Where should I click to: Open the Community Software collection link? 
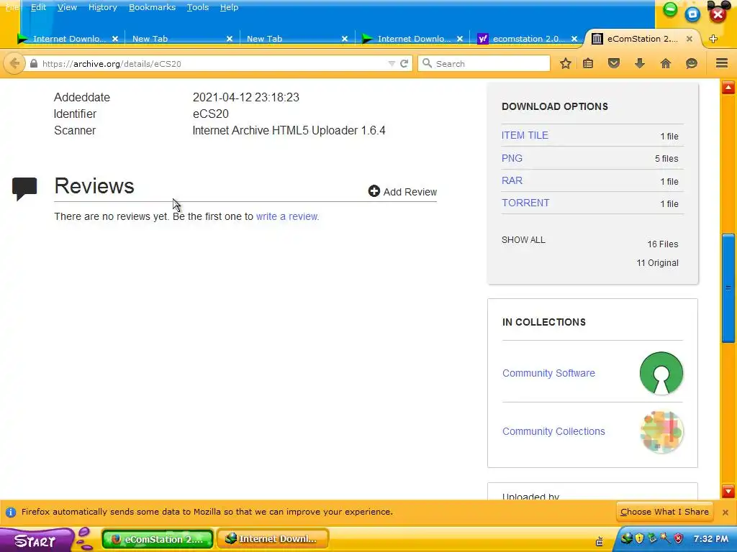pos(548,373)
